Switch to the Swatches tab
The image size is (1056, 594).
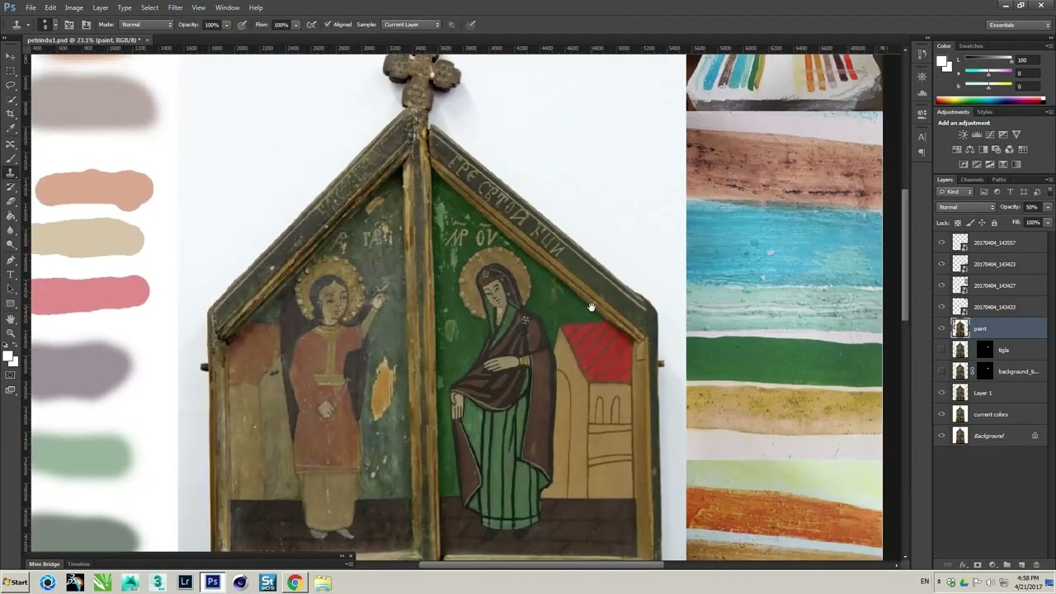click(x=971, y=46)
